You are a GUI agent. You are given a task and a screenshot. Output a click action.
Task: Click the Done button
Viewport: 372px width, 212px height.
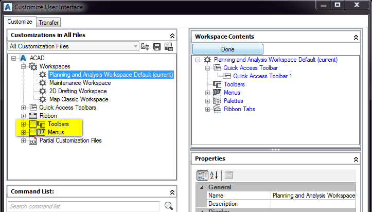pyautogui.click(x=228, y=49)
